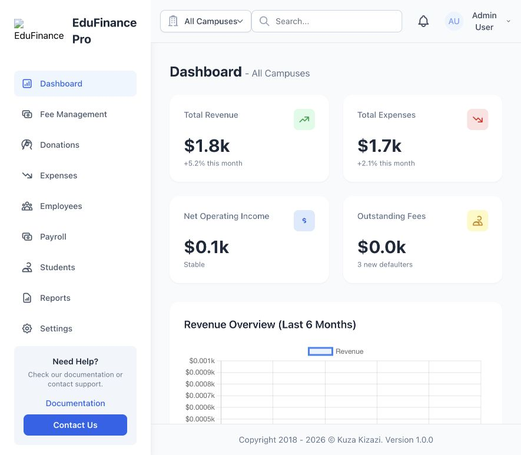
Task: Open the Students section
Action: [75, 267]
